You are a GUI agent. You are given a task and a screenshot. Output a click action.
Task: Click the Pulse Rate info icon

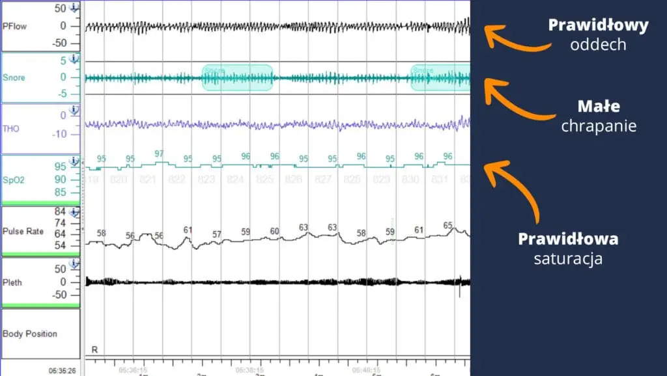(74, 213)
